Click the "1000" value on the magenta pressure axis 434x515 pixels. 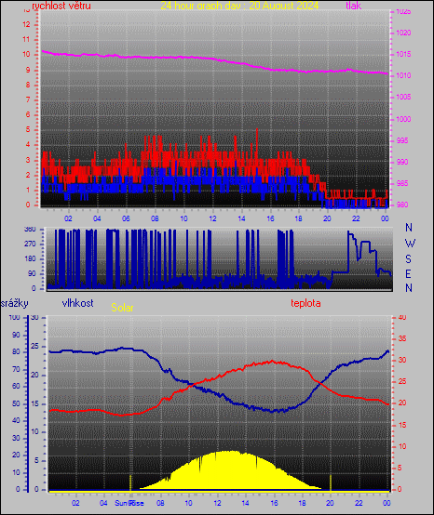pyautogui.click(x=403, y=119)
